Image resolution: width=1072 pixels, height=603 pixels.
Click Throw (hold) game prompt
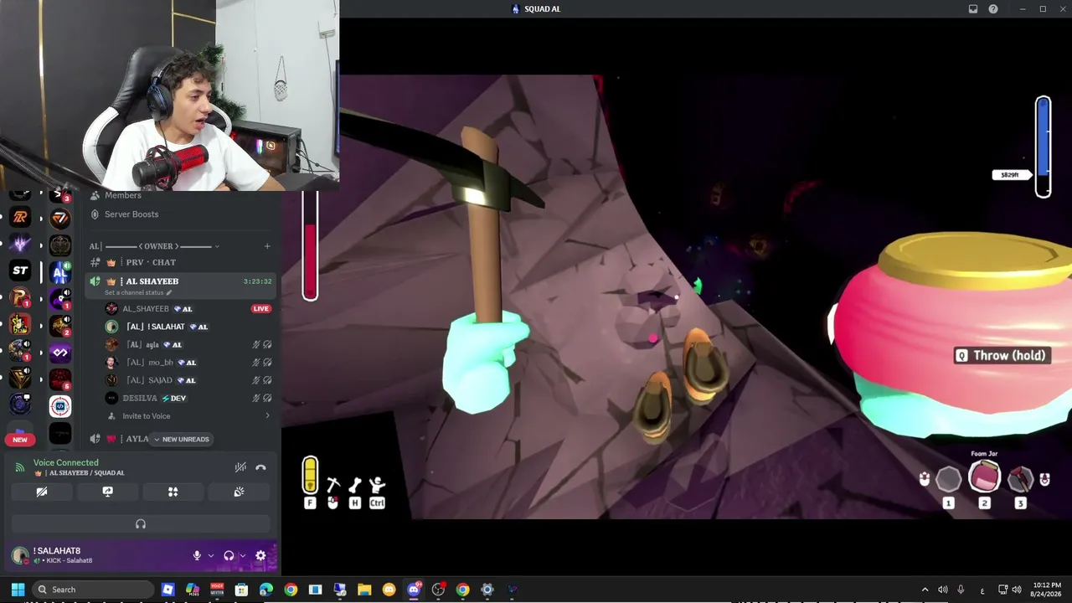[x=1002, y=356]
